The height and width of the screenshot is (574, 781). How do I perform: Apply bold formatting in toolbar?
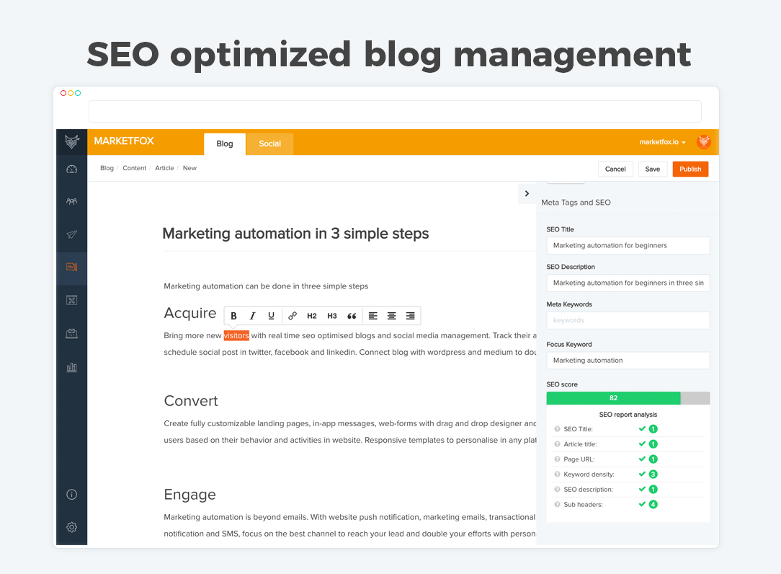[x=233, y=316]
